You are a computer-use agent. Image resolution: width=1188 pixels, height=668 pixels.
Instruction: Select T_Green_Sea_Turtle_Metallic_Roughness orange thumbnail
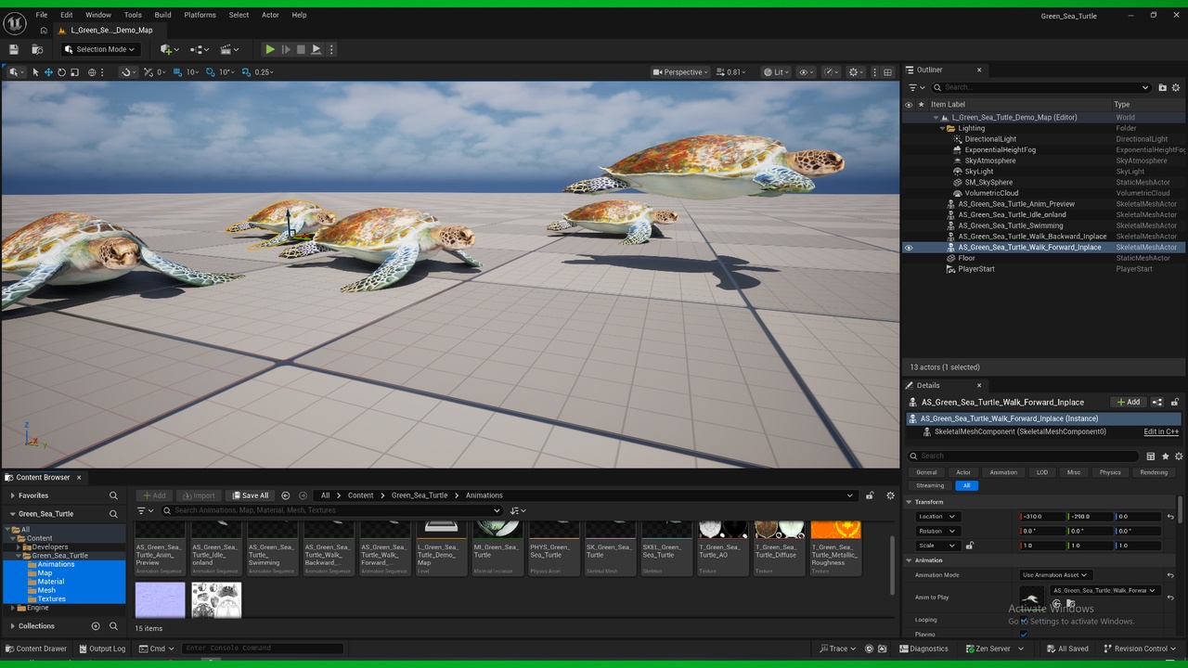(836, 548)
